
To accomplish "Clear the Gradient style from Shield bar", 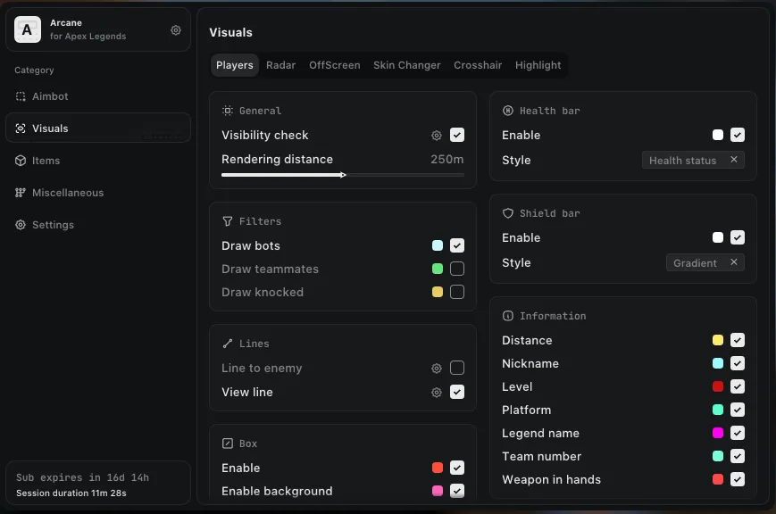I will pyautogui.click(x=733, y=262).
